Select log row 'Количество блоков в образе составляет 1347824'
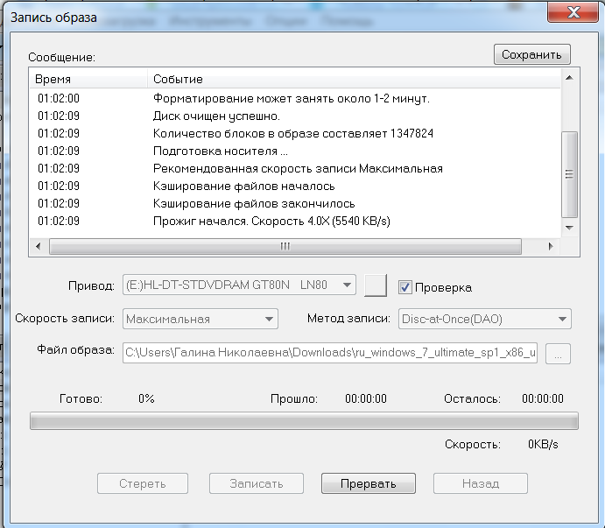 tap(295, 133)
